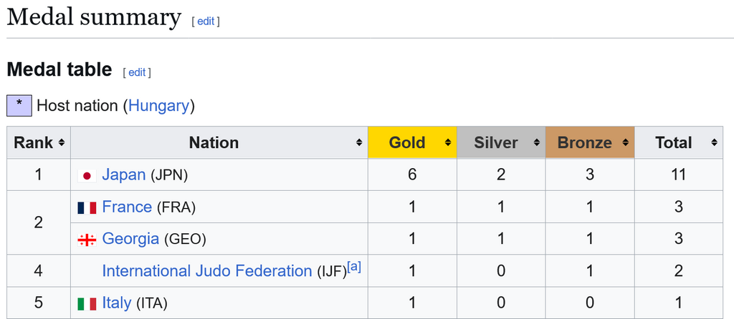Open the Hungary host nation link
Image resolution: width=734 pixels, height=319 pixels.
click(158, 106)
